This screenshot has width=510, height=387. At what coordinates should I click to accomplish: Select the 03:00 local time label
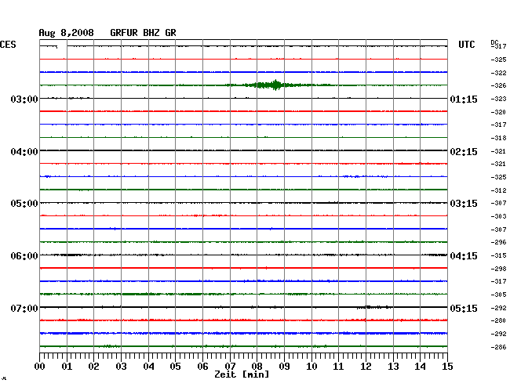point(24,99)
